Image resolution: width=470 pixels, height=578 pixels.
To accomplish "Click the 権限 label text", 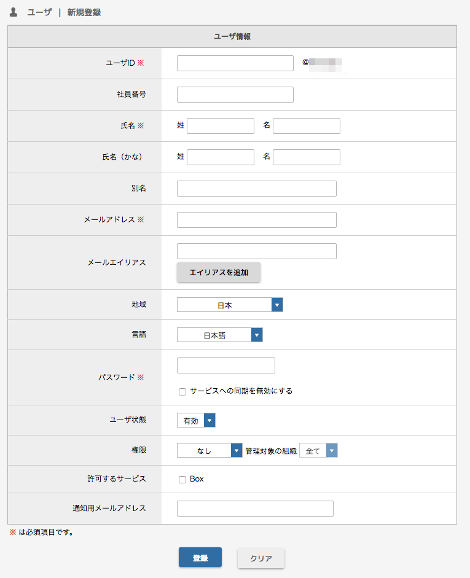I will [x=139, y=450].
